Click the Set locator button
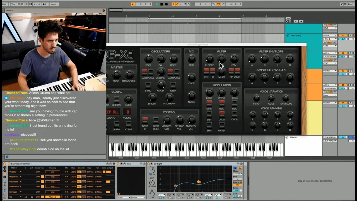This screenshot has height=201, width=357. 288,18
